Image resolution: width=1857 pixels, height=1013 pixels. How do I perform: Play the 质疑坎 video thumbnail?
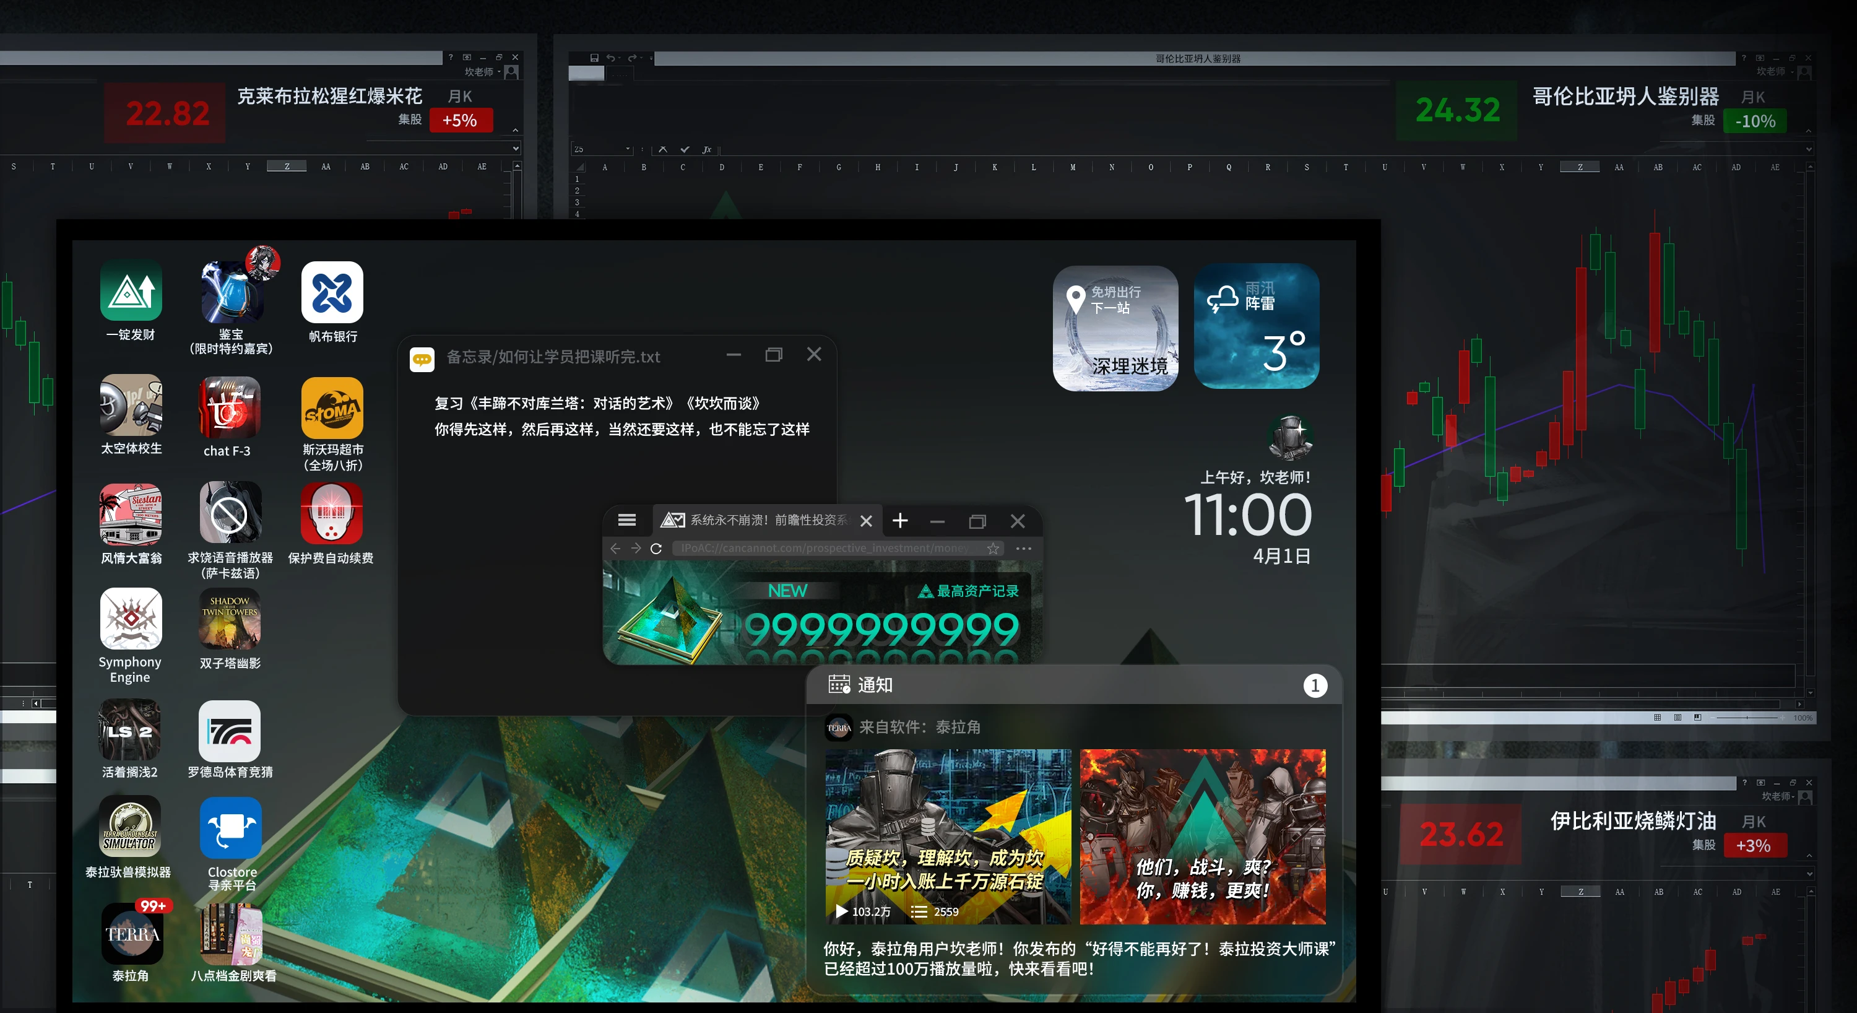[947, 837]
